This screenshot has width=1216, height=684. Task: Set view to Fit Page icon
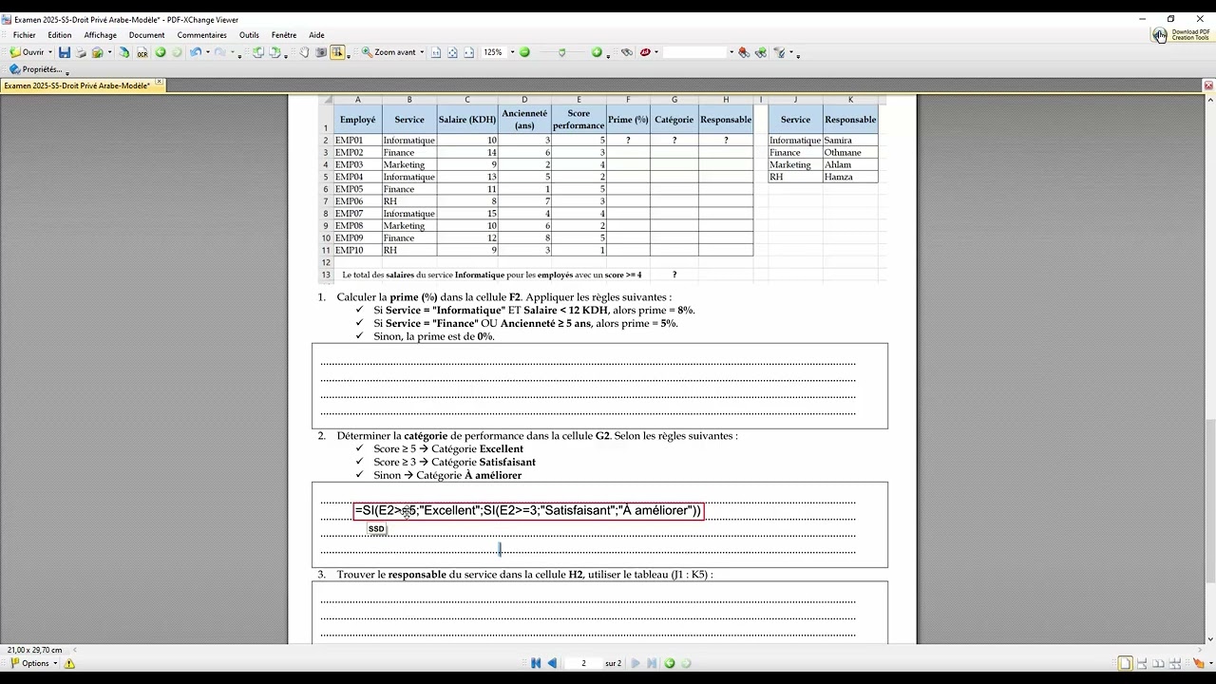452,52
